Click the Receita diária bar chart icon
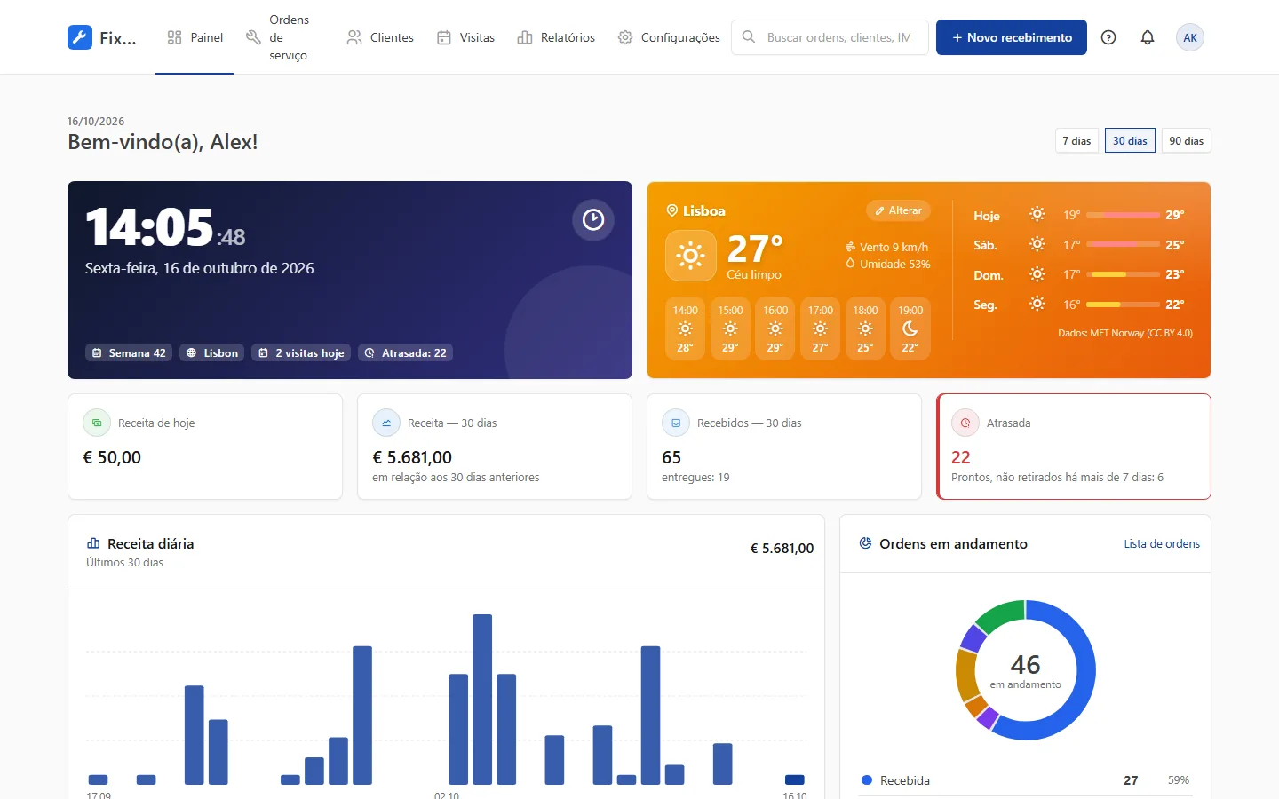 click(x=93, y=543)
